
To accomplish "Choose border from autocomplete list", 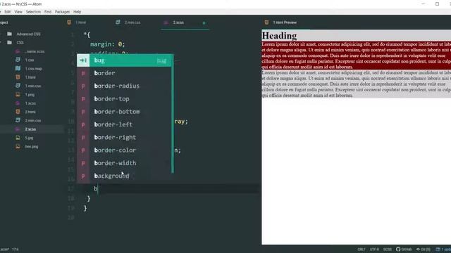I will pyautogui.click(x=125, y=73).
